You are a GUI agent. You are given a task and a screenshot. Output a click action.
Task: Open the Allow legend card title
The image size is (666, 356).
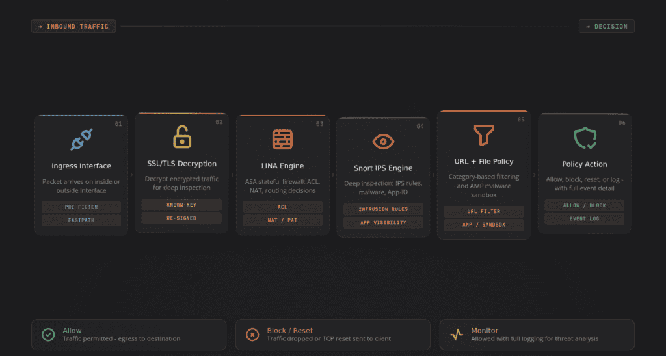point(72,331)
